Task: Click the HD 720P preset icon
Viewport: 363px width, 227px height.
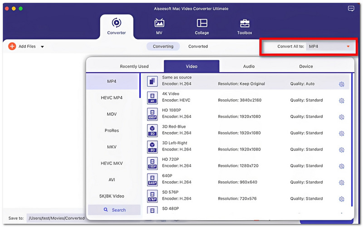Action: point(152,164)
